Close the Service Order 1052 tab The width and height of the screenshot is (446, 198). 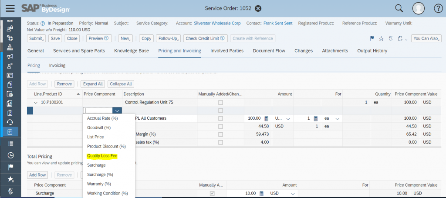(258, 8)
